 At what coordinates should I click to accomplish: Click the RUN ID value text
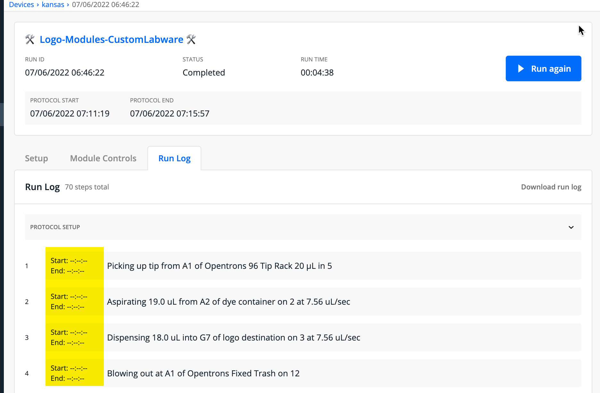(65, 72)
